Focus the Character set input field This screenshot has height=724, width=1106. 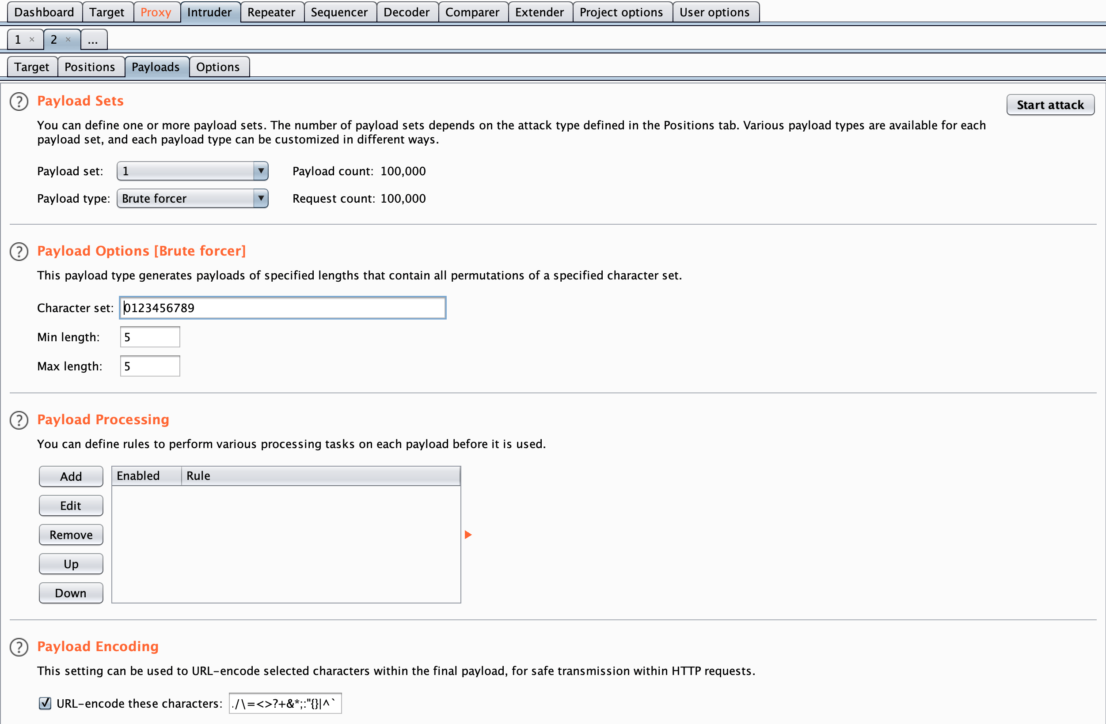point(282,308)
